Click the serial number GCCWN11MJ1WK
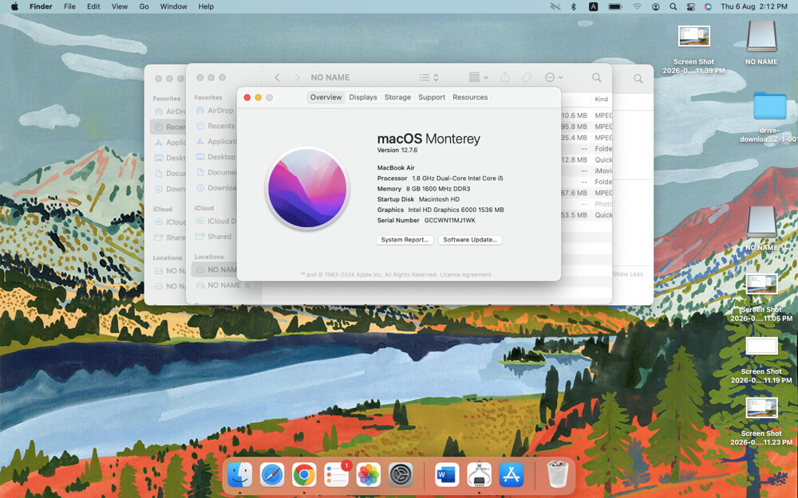 tap(450, 221)
